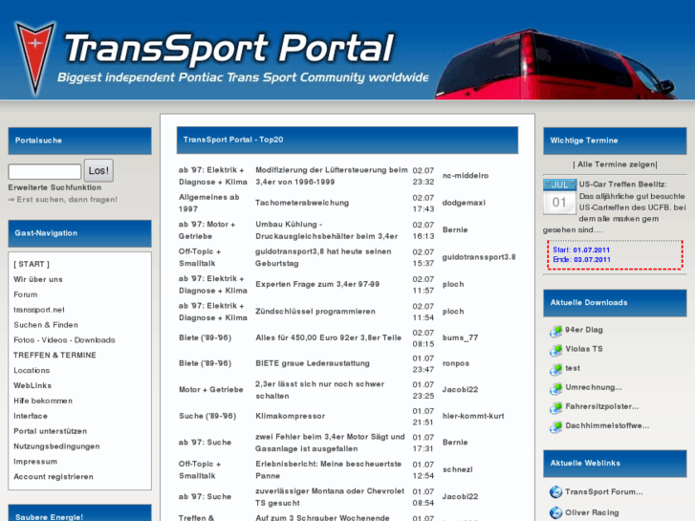Open Portal unterstützen navigation item
Screen dimensions: 695x521
click(50, 431)
